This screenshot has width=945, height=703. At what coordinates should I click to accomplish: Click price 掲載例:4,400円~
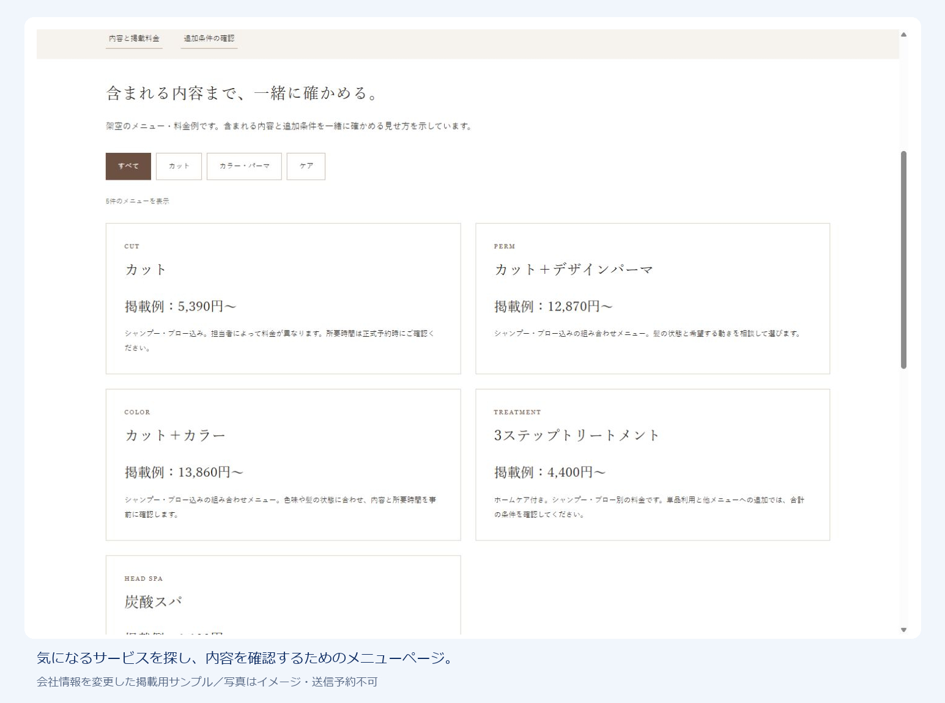click(550, 472)
